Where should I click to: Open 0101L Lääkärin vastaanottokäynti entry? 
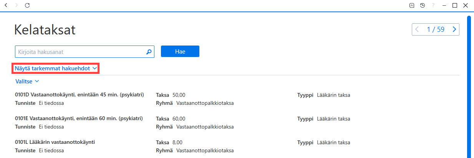55,142
